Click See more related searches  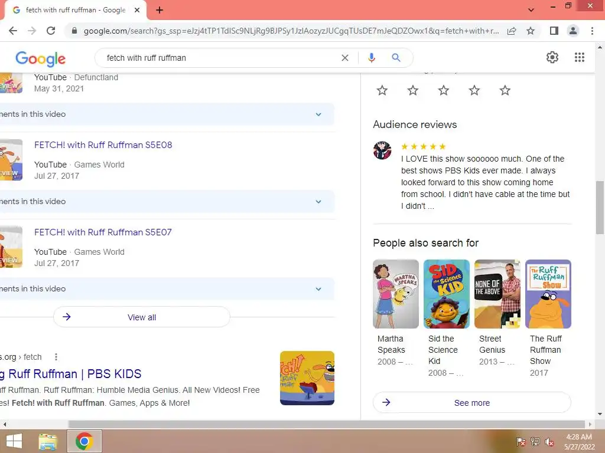tap(472, 402)
